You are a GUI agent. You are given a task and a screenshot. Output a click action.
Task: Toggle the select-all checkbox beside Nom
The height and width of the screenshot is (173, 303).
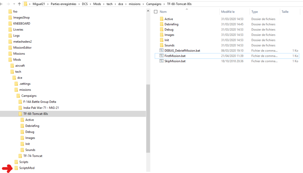pos(155,12)
